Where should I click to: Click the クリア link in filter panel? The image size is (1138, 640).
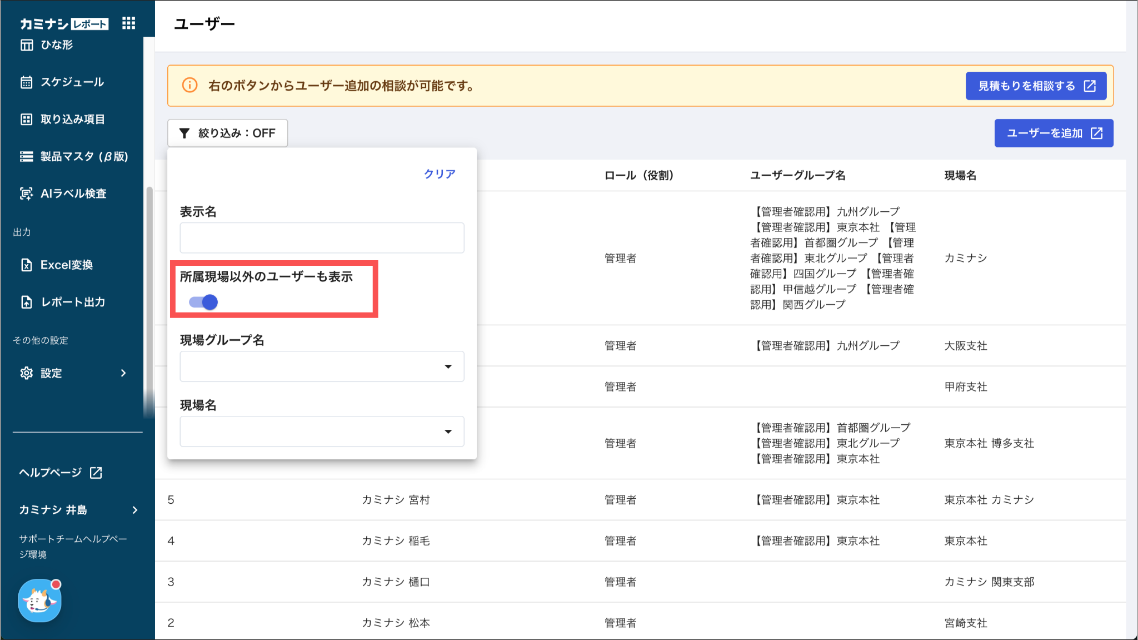440,174
